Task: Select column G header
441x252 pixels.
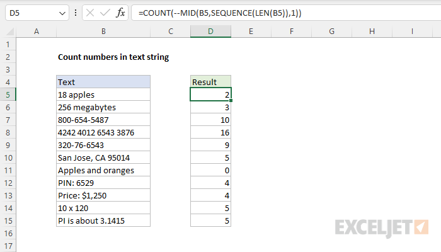Action: pos(331,31)
